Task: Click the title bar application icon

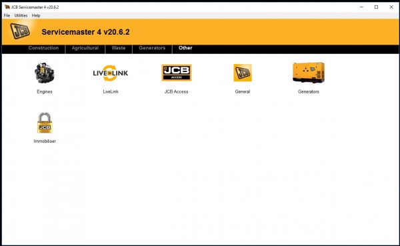Action: click(7, 7)
